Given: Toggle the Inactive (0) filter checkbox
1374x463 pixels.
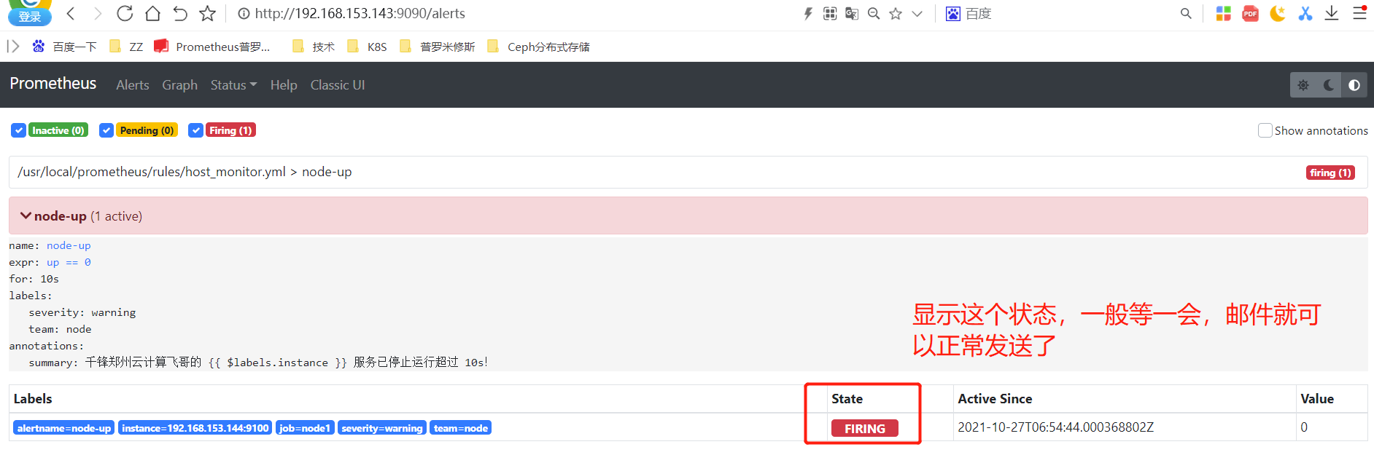Looking at the screenshot, I should click(18, 130).
